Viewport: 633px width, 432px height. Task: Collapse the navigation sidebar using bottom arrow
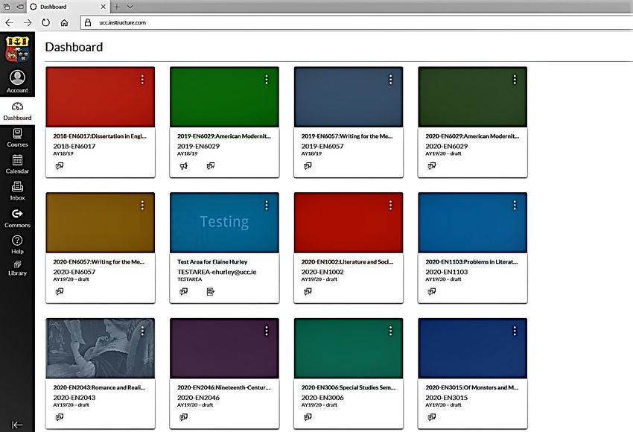[x=17, y=425]
